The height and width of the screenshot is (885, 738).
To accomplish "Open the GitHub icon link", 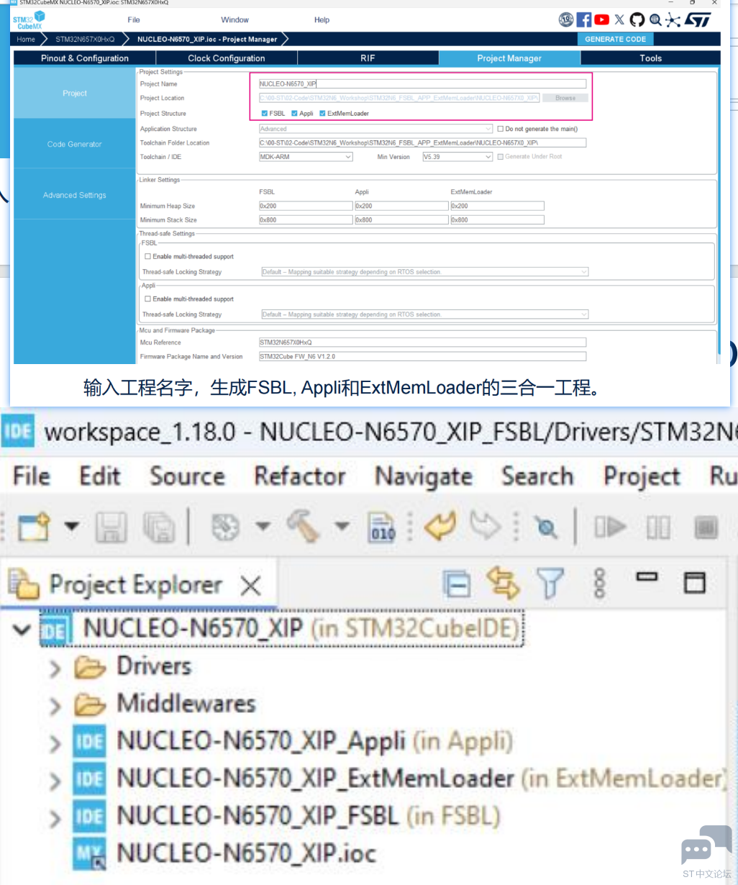I will point(637,20).
